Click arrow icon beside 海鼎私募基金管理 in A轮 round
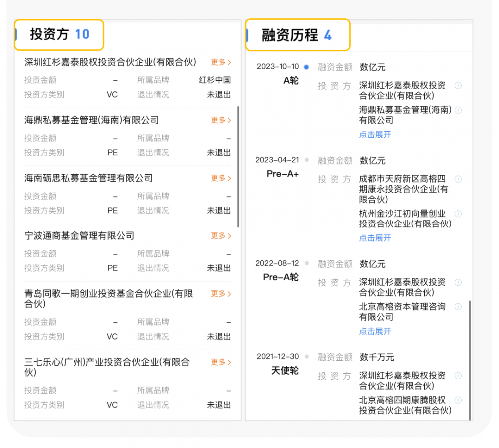This screenshot has height=448, width=499. [x=458, y=110]
